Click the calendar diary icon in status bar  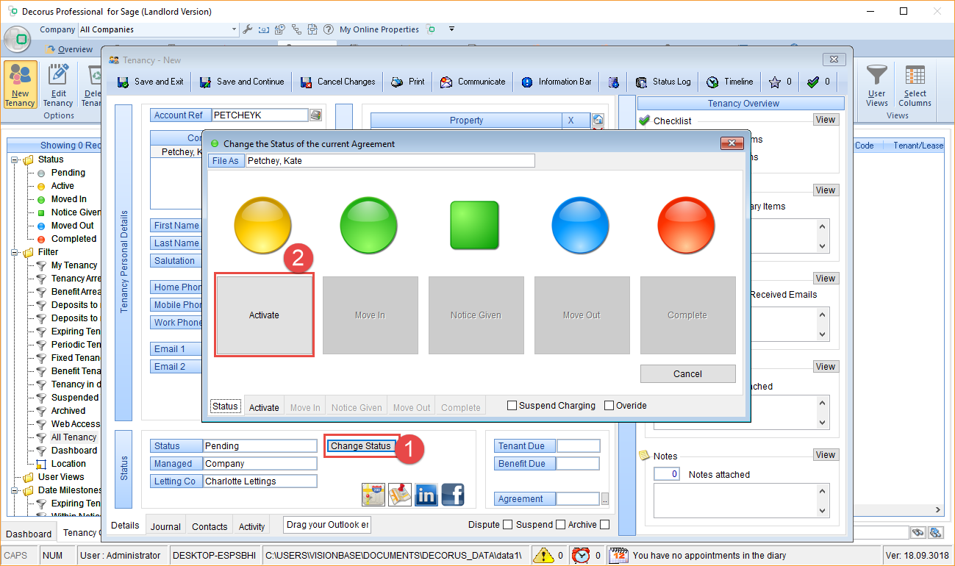619,555
